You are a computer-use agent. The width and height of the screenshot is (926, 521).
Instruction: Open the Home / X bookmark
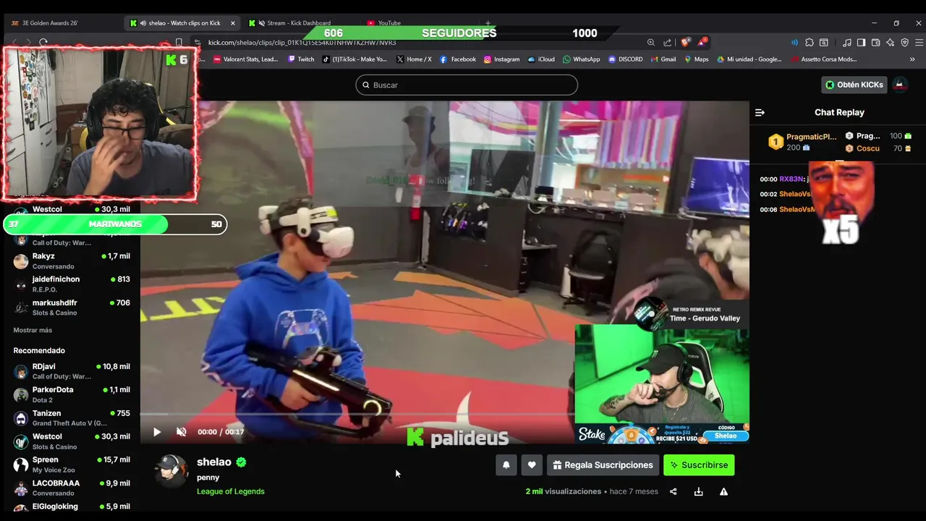click(x=414, y=59)
